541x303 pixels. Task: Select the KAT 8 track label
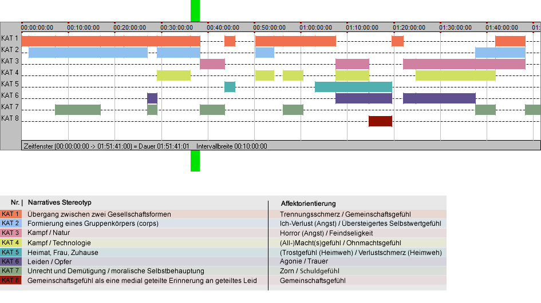(10, 118)
